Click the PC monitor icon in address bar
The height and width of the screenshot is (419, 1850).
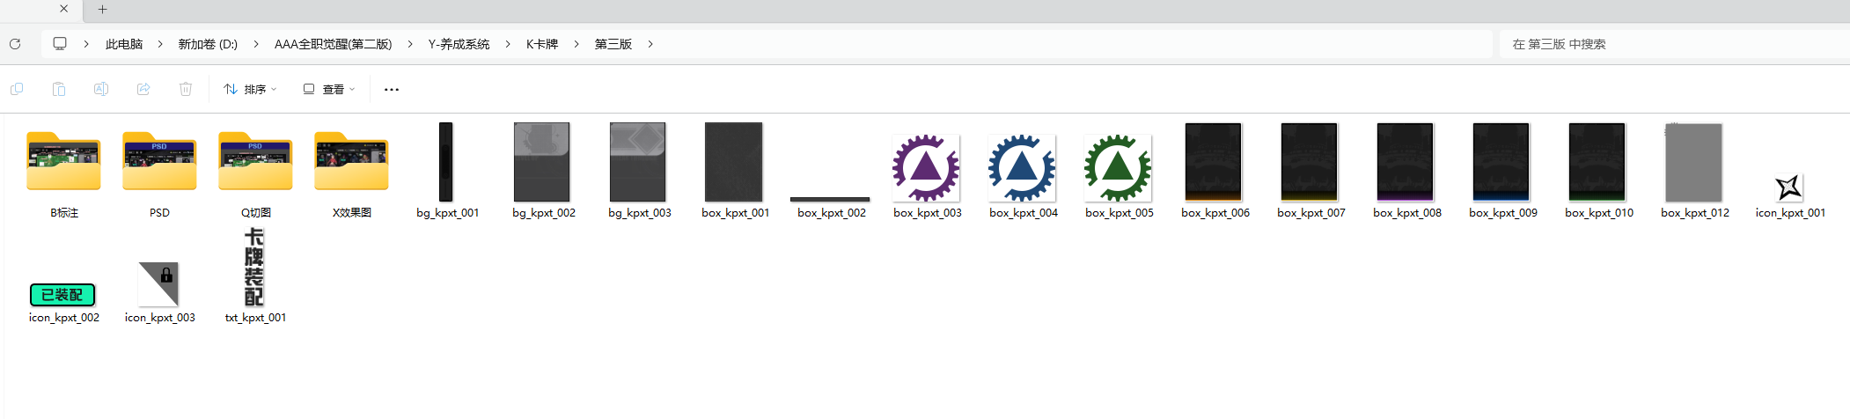(x=60, y=43)
